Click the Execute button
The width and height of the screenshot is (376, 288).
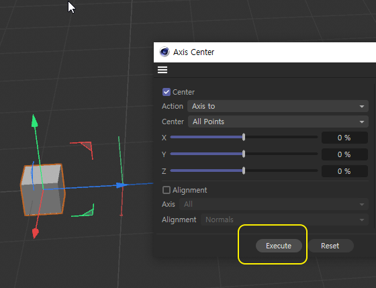[x=279, y=246]
